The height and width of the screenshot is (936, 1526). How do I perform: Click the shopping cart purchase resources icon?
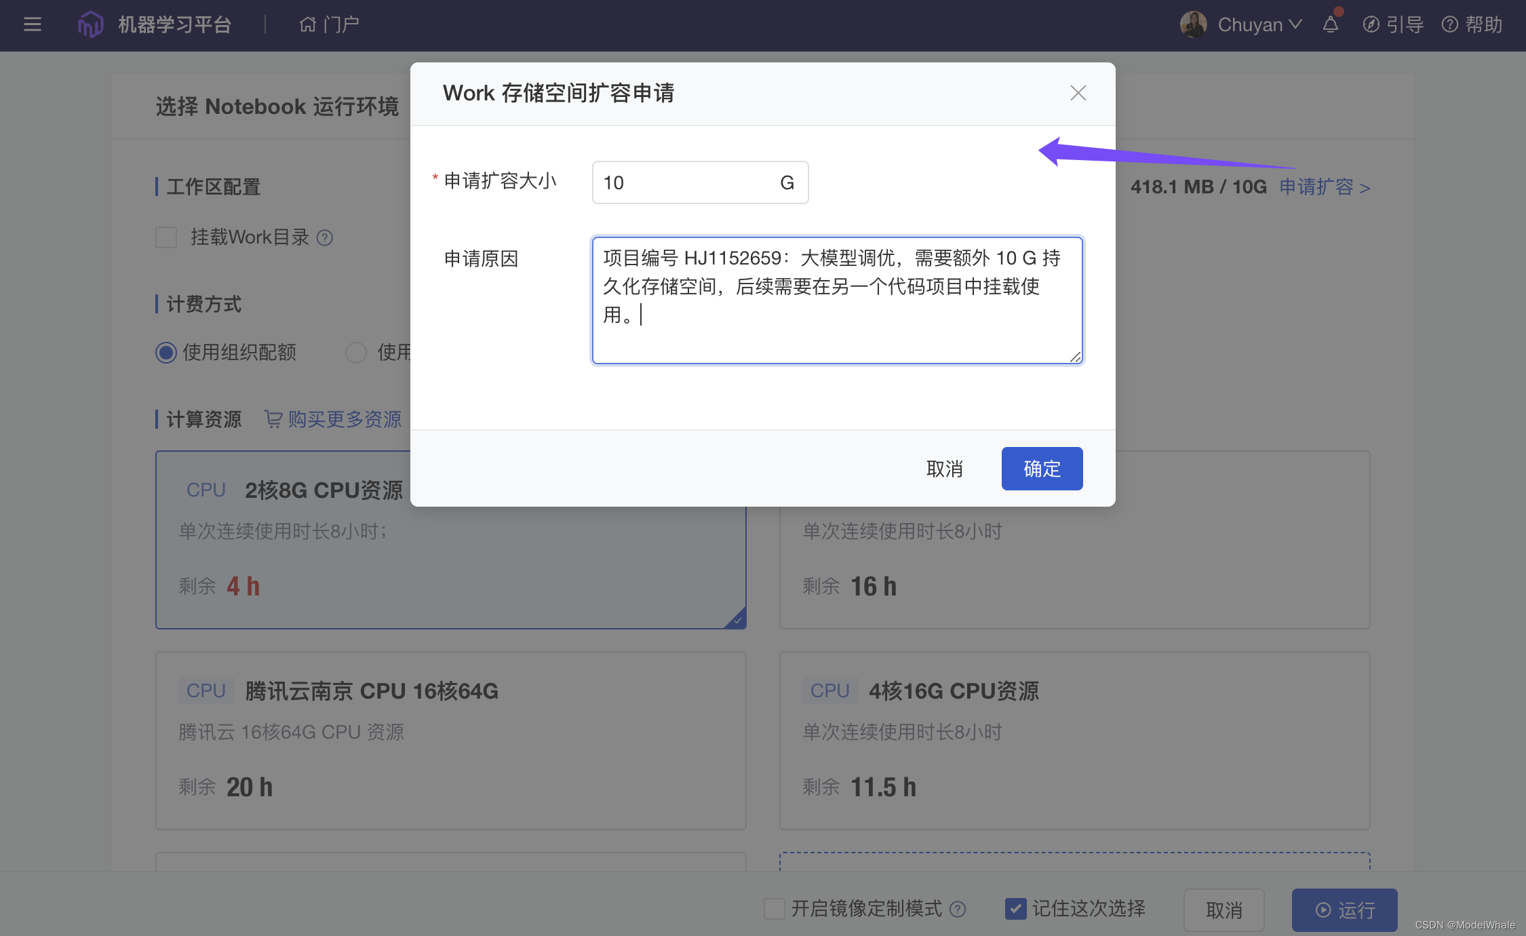pos(273,419)
